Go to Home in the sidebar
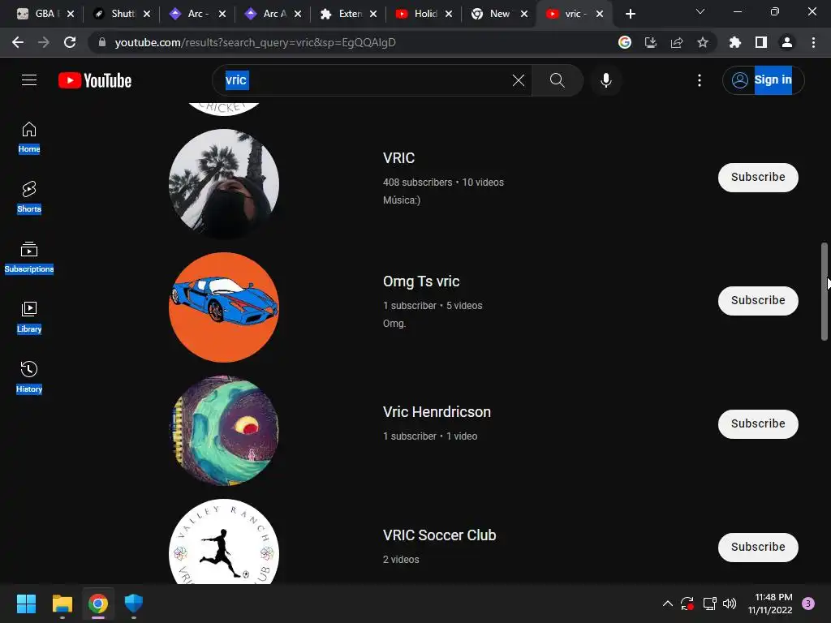Image resolution: width=831 pixels, height=623 pixels. (x=29, y=138)
